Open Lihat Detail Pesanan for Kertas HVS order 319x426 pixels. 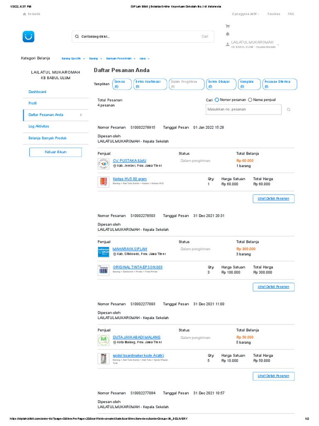click(273, 198)
